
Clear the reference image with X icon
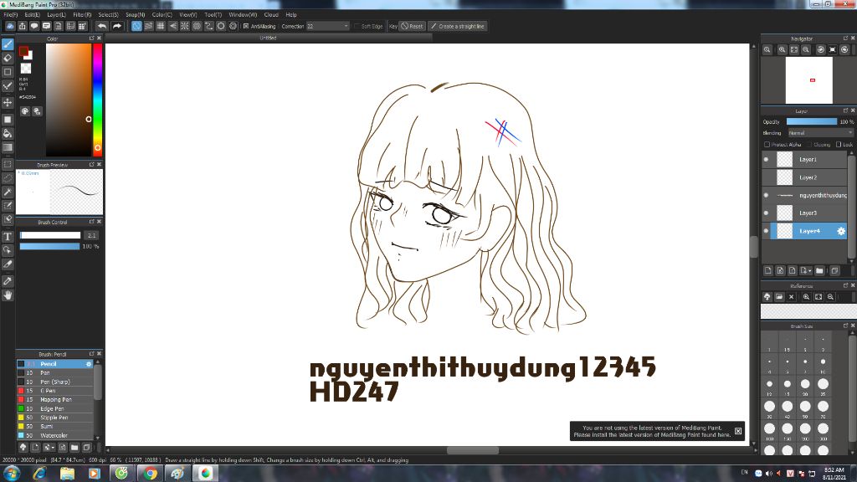[791, 297]
